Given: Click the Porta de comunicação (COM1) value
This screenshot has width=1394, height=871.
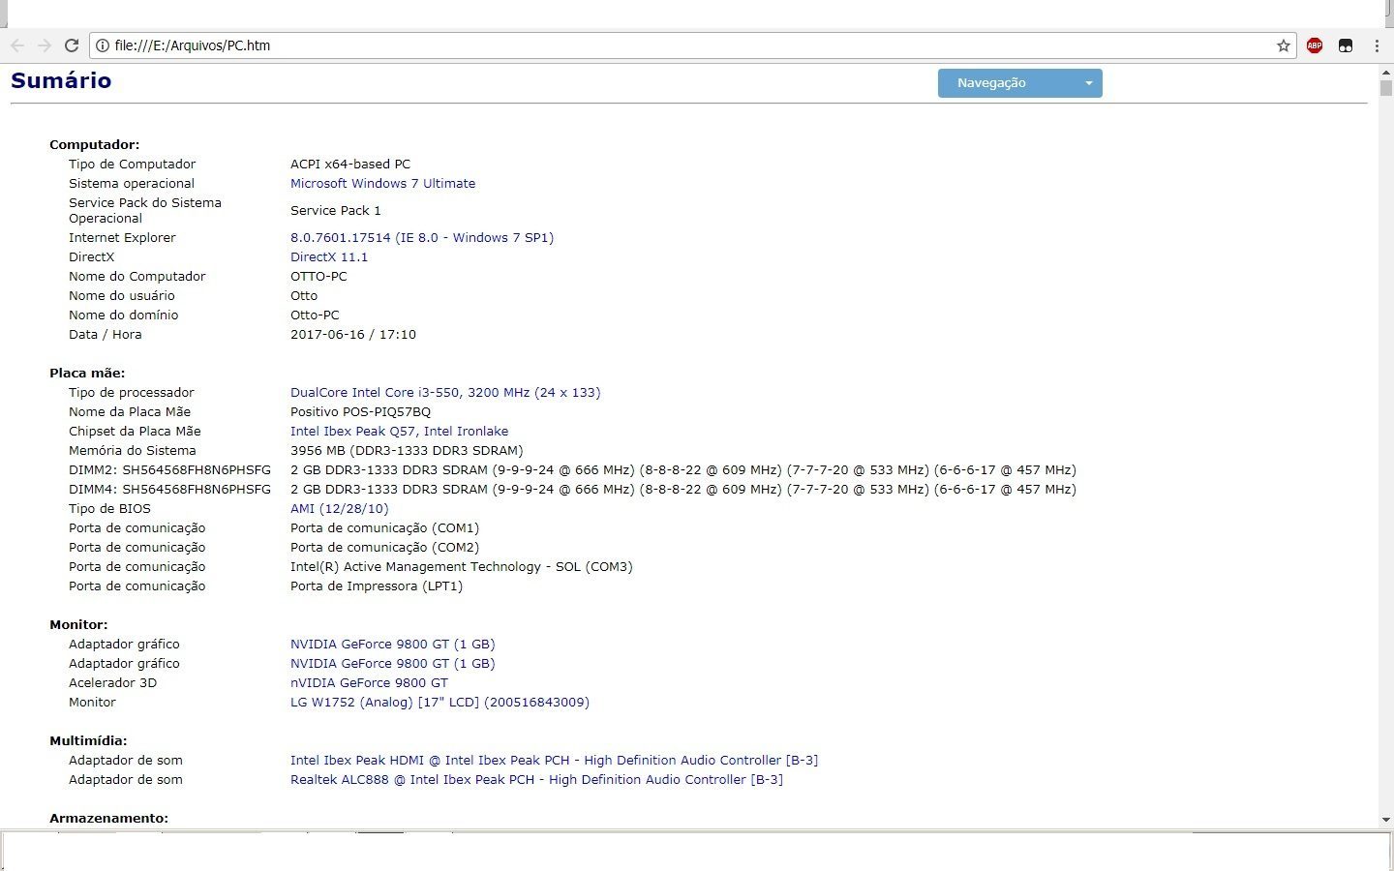Looking at the screenshot, I should point(384,528).
